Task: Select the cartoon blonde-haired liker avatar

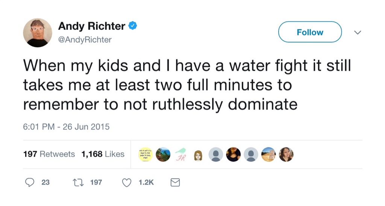Action: pyautogui.click(x=198, y=154)
